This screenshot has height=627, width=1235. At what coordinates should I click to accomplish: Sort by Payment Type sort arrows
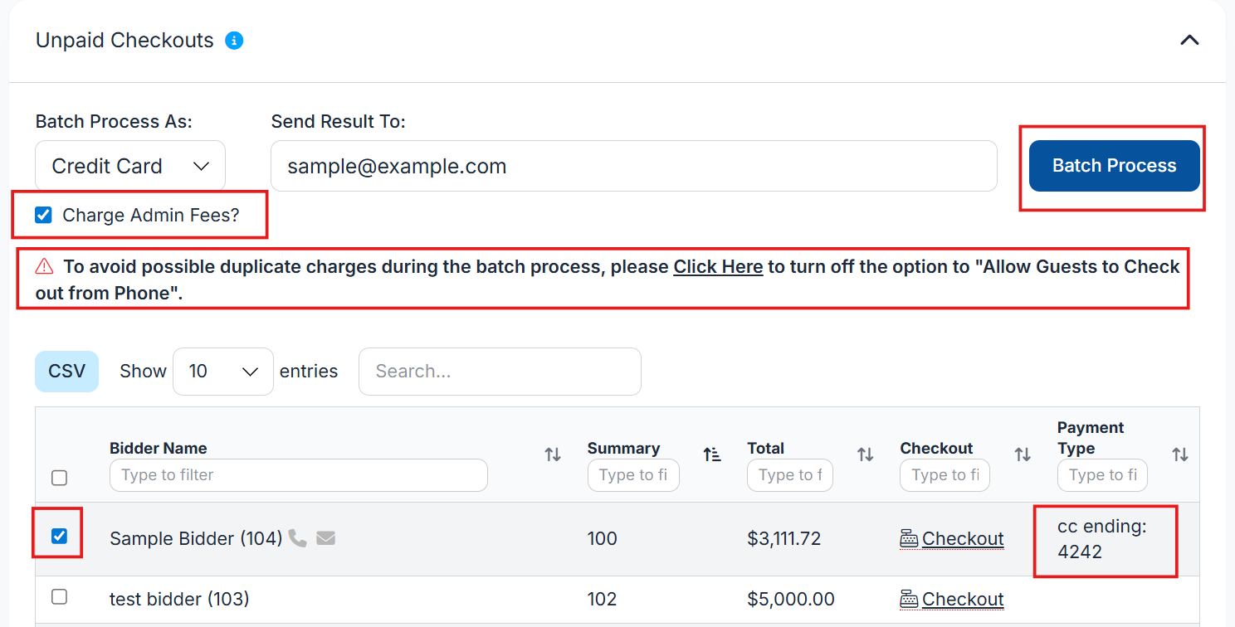(x=1179, y=454)
